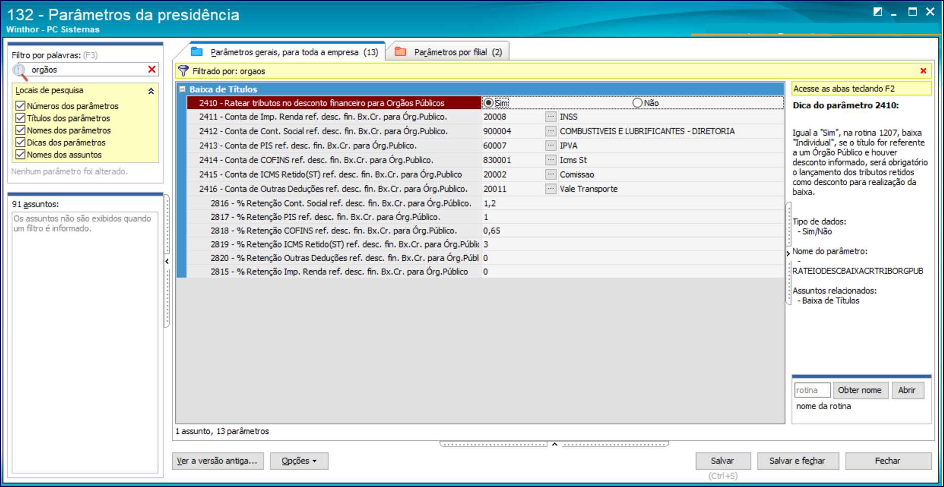Screen dimensions: 944x487
Task: Open account lookup for parameter 2411
Action: pos(551,116)
